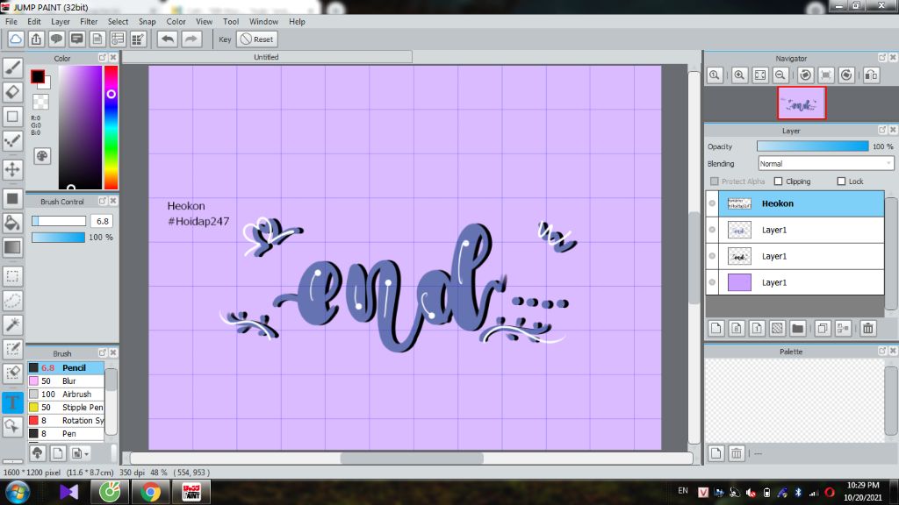Click the rainbow hue strip
This screenshot has height=505, width=899.
coord(111,127)
